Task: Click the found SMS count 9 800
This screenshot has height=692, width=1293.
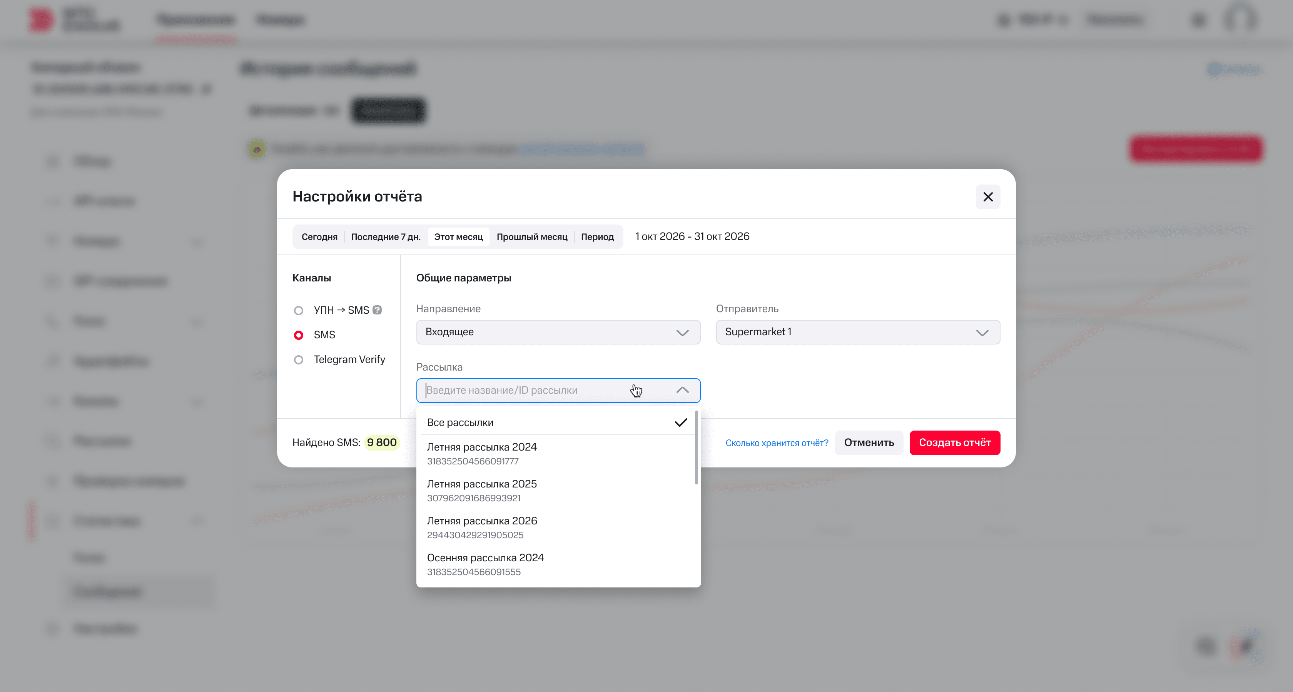Action: 381,442
